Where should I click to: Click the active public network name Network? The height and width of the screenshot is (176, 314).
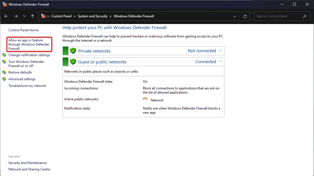157,100
